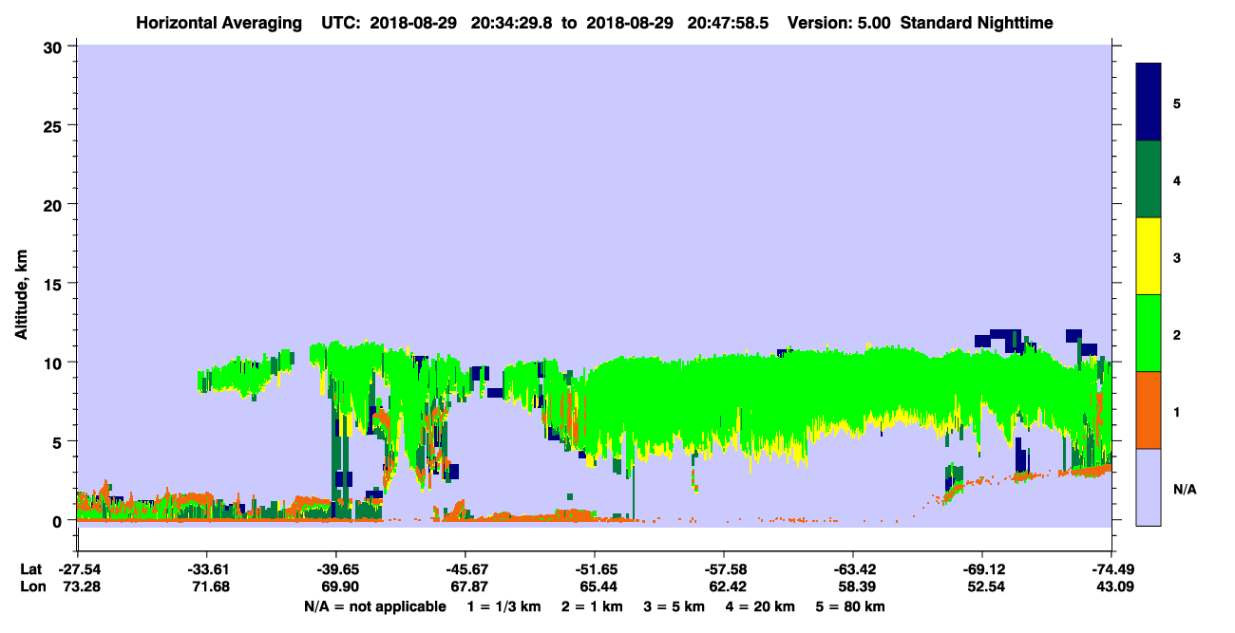1235x633 pixels.
Task: Click the "5 = 80 km" legend text
Action: point(851,606)
